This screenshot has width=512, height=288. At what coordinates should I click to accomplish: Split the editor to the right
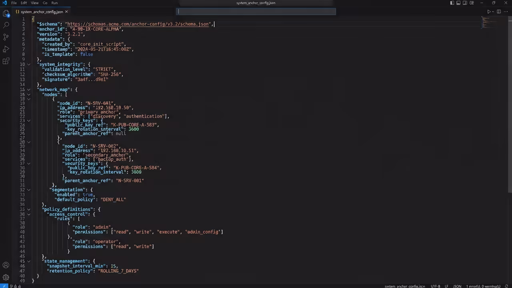[x=499, y=12]
